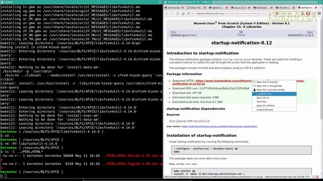Click the 'make install &&' code box
Image resolution: width=323 pixels, height=181 pixels.
click(x=241, y=172)
